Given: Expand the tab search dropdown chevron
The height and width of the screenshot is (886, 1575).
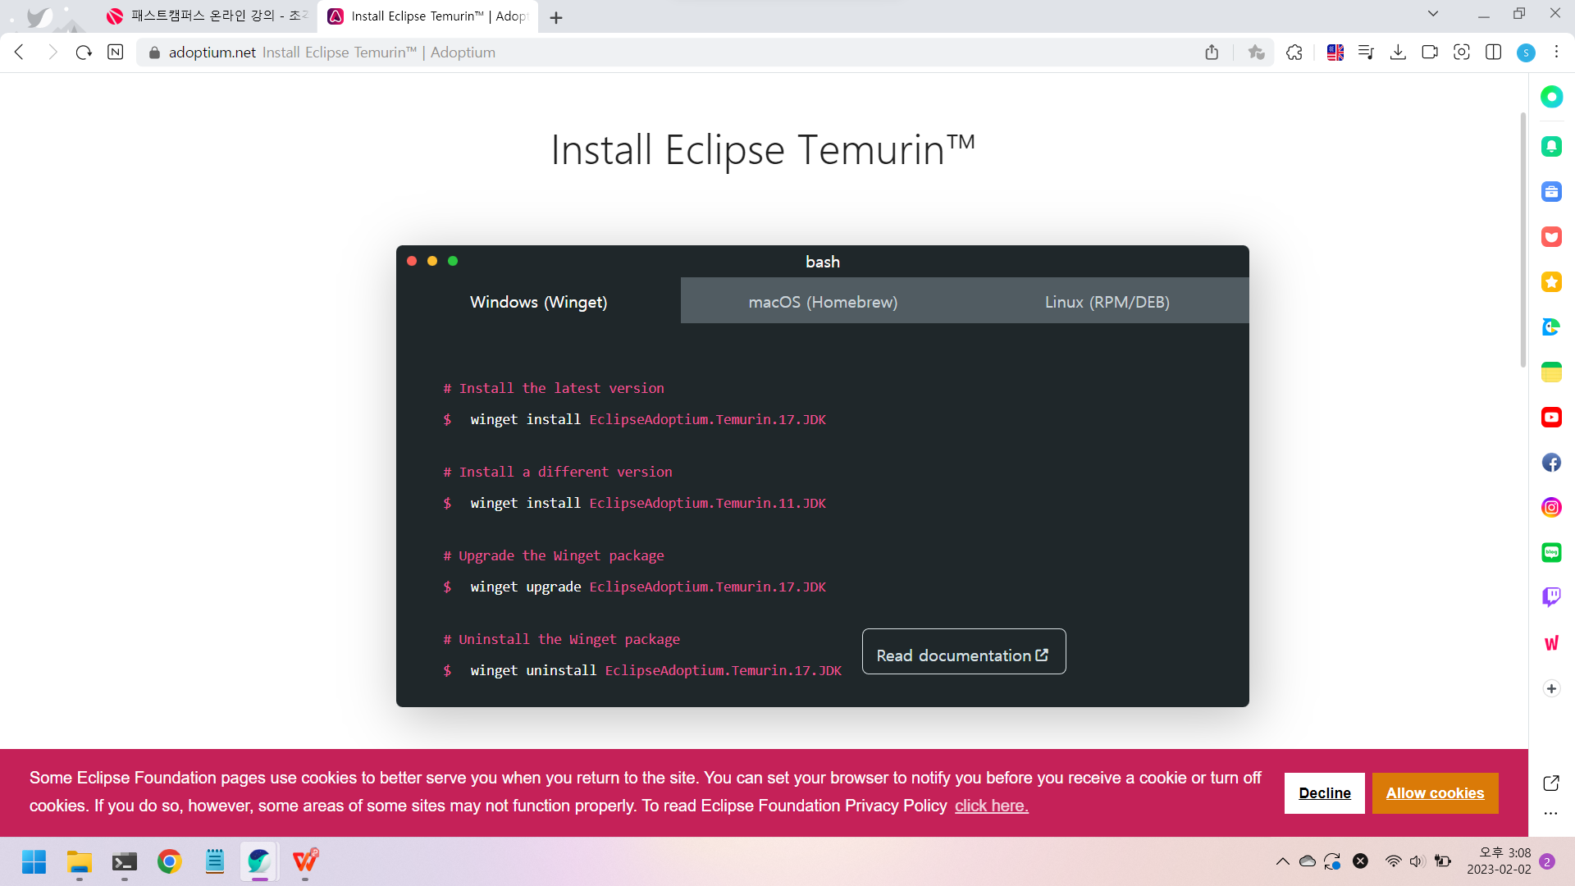Looking at the screenshot, I should [1433, 13].
